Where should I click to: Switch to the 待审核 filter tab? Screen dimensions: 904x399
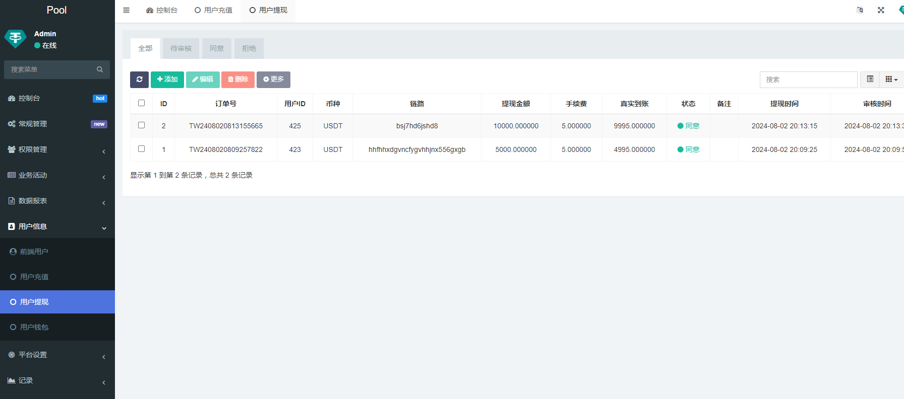tap(181, 48)
